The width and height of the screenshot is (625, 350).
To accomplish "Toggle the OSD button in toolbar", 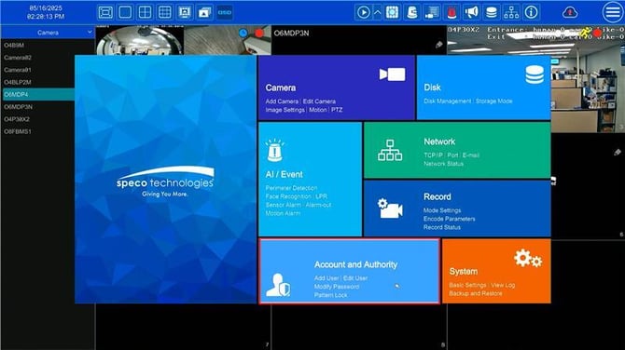I will click(225, 12).
